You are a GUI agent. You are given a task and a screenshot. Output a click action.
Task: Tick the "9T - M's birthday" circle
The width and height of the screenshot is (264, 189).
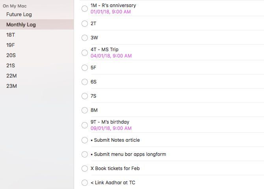coord(84,125)
